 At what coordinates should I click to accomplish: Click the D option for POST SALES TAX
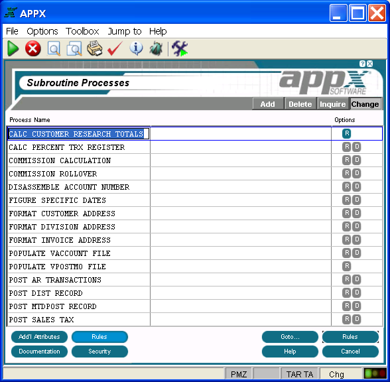[357, 319]
